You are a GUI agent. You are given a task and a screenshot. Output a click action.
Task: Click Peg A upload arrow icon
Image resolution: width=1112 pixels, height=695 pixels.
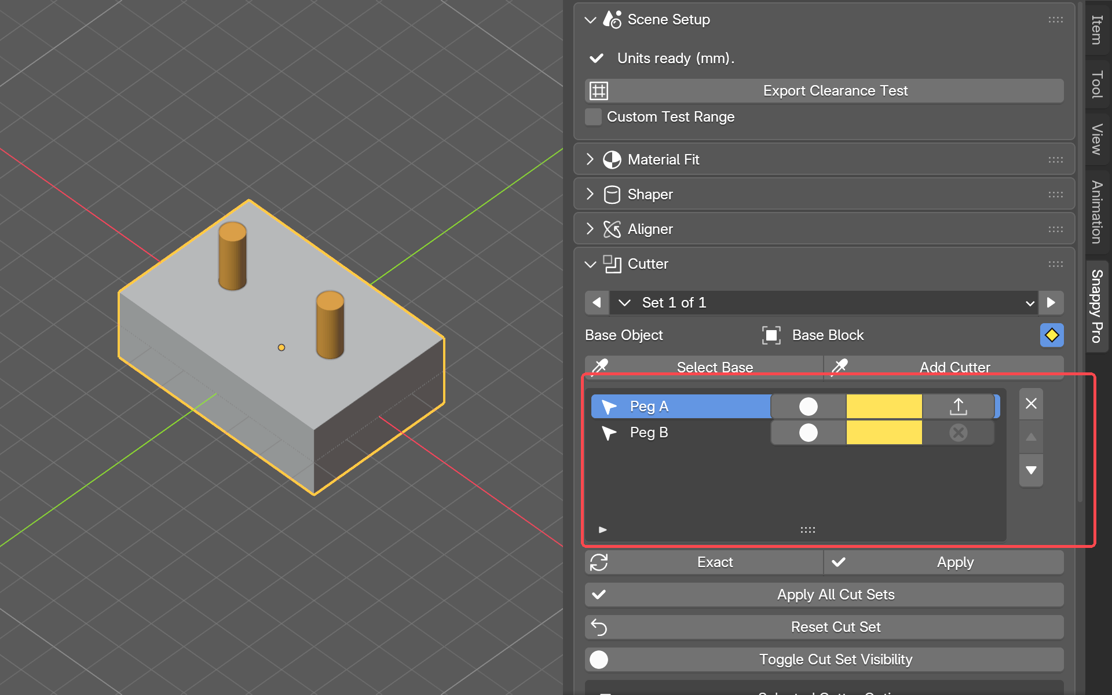pyautogui.click(x=959, y=407)
